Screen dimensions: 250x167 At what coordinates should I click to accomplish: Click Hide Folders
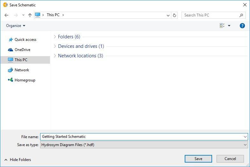coord(18,160)
